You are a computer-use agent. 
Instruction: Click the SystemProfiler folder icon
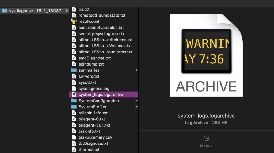tap(74, 107)
